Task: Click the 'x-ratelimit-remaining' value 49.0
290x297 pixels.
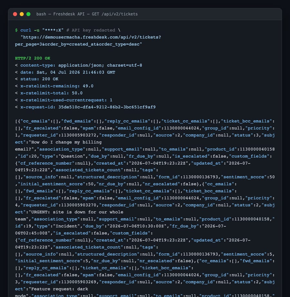Action: tap(88, 86)
